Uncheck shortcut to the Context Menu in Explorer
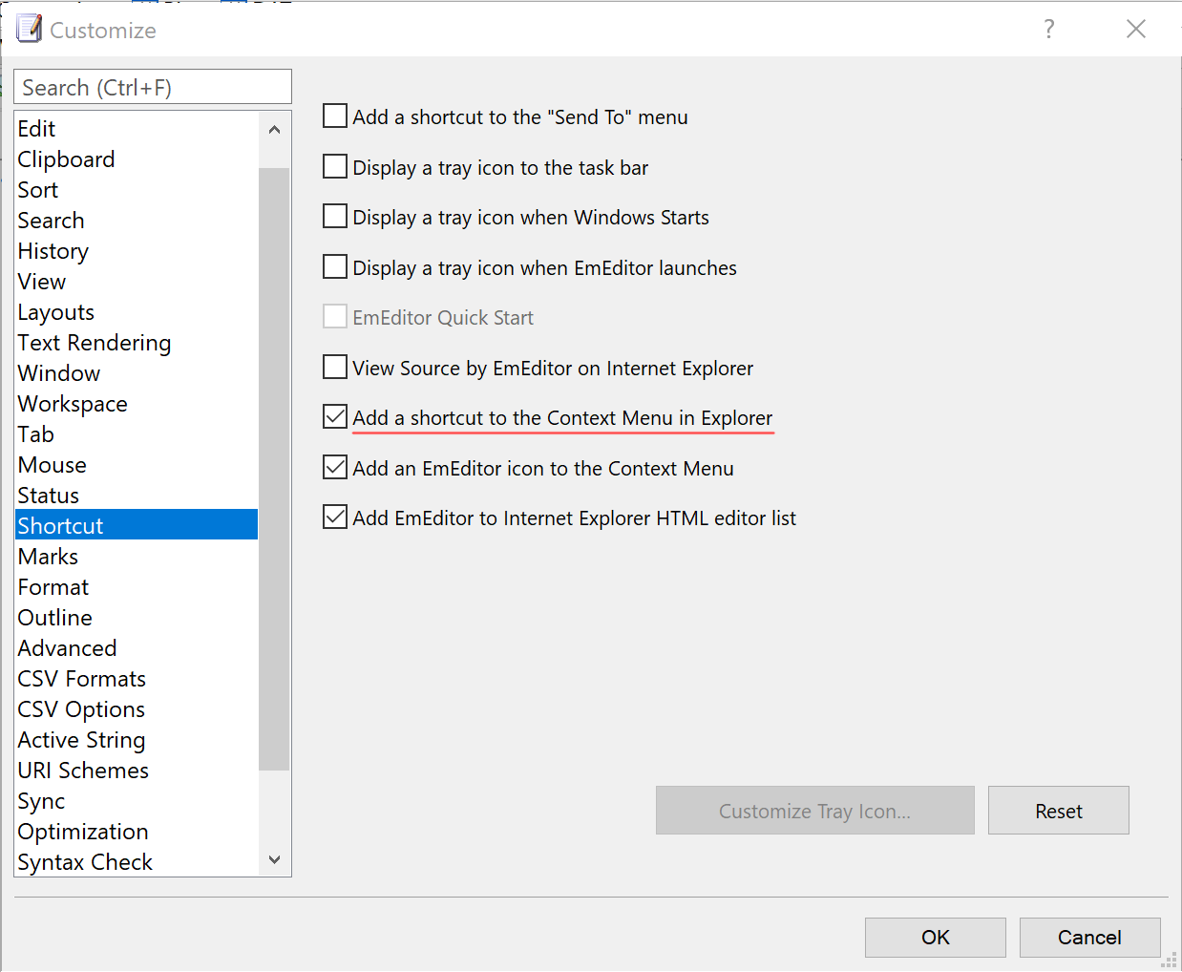This screenshot has height=972, width=1182. pos(335,417)
